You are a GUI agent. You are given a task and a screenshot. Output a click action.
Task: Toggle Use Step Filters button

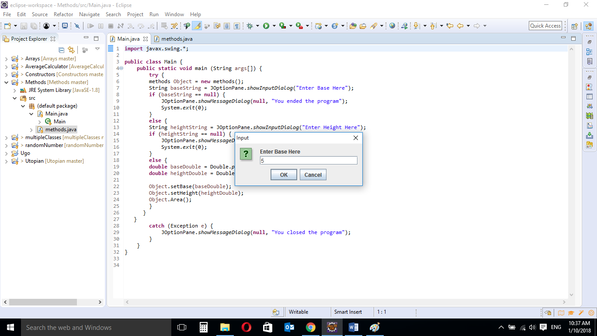[x=174, y=26]
